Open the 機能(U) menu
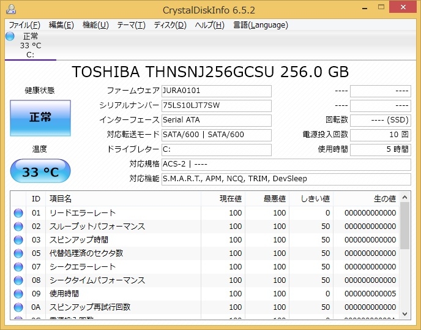 coord(95,25)
